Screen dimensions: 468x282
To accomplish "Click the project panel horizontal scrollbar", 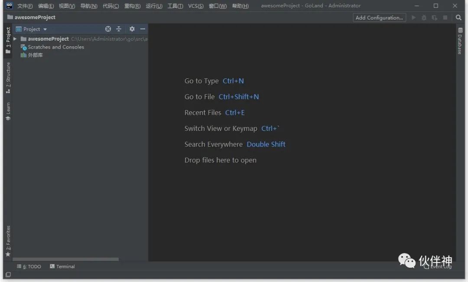I will [65, 259].
